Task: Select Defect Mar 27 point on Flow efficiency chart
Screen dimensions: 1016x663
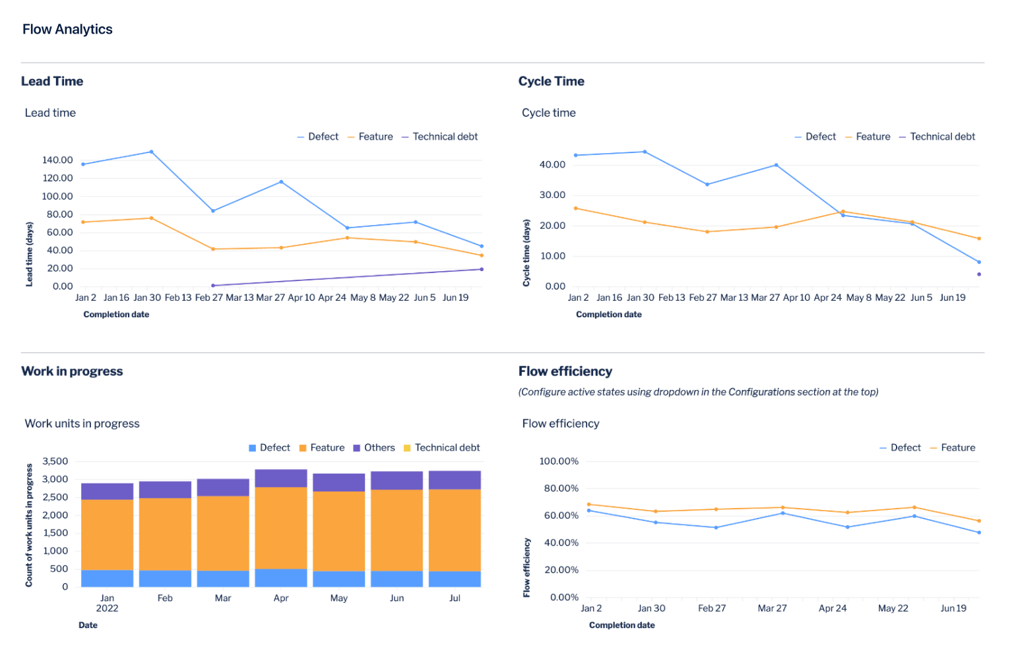Action: pos(783,513)
